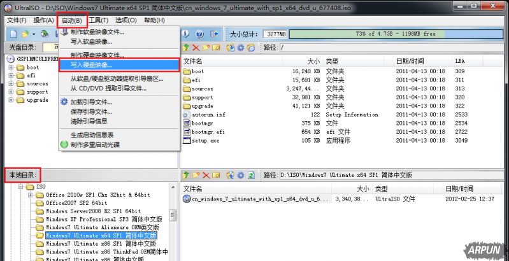Click the green reopen/CD toolbar icon

click(45, 34)
